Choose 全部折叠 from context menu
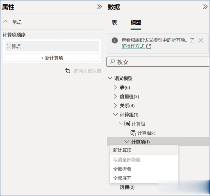Viewport: 210px width, 196px height. [144, 169]
